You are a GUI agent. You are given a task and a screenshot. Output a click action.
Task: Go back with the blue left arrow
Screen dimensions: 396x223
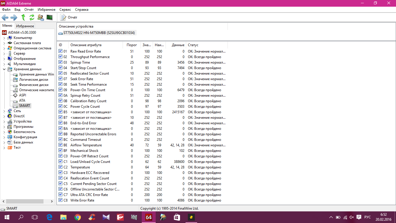click(5, 17)
